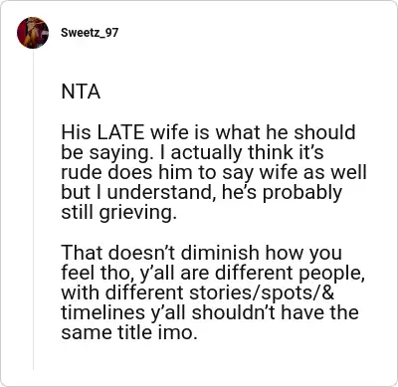Click the final line "same title imo."
Image resolution: width=398 pixels, height=387 pixels.
pos(129,332)
